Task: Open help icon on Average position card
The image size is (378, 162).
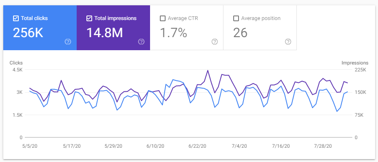Action: pos(288,42)
